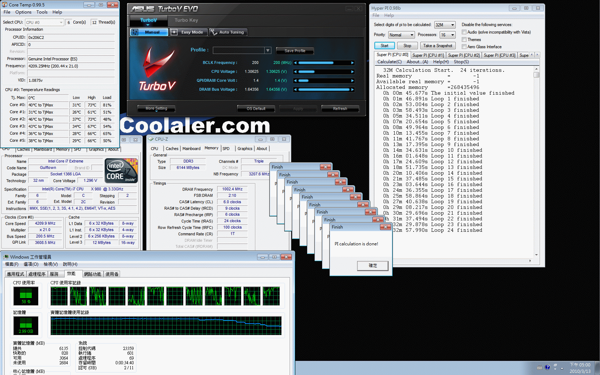Decrease BCLK Frequency with its left arrow
600x375 pixels.
(295, 62)
